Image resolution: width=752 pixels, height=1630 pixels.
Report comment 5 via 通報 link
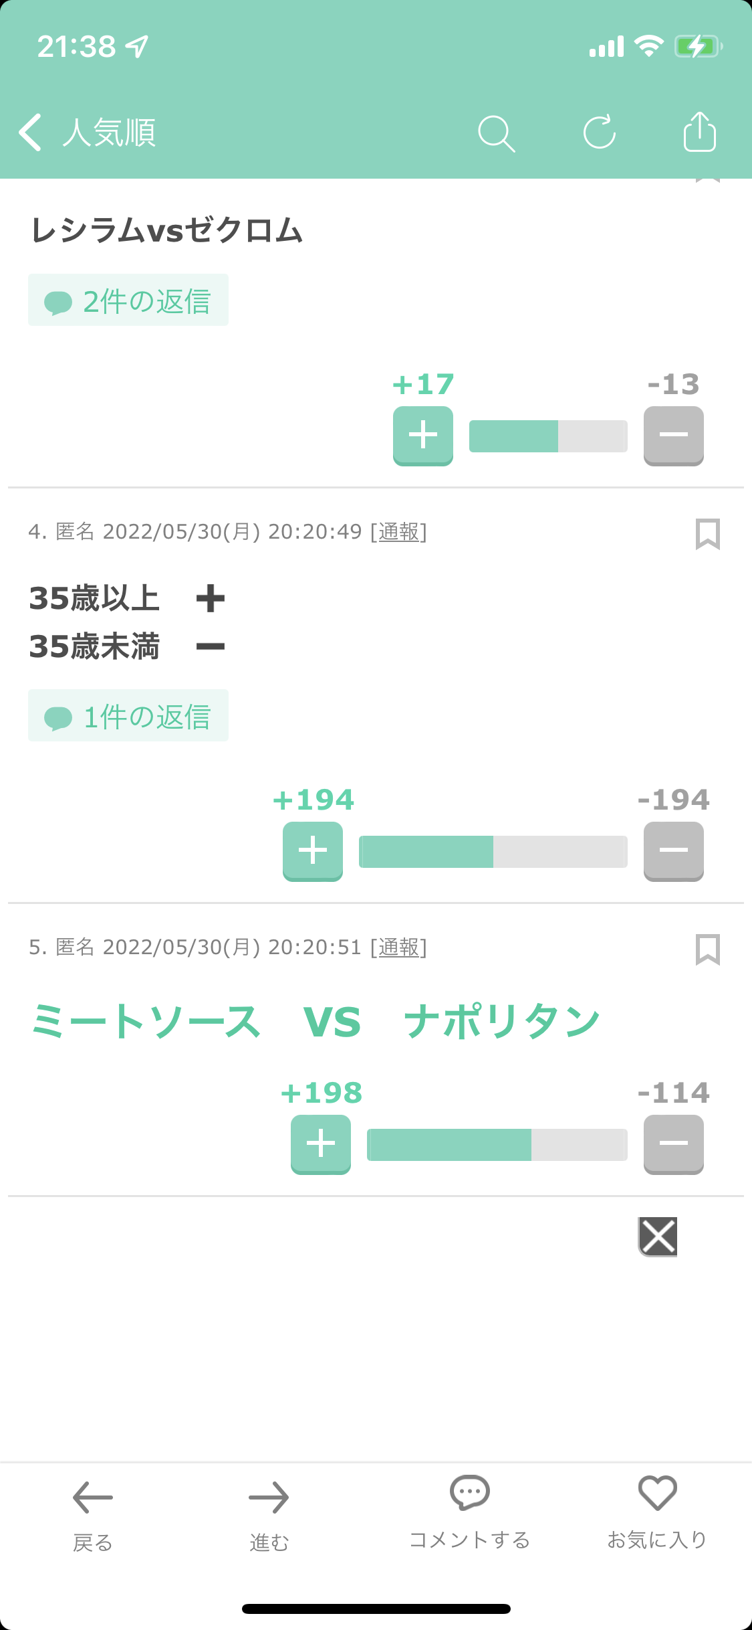click(399, 947)
